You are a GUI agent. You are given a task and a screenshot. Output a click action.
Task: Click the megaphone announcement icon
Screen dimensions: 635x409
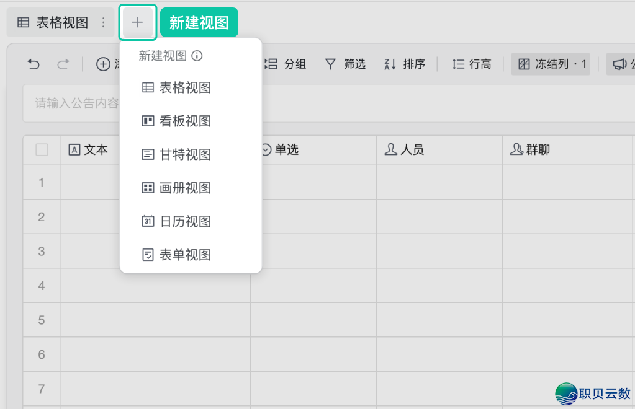tap(619, 64)
